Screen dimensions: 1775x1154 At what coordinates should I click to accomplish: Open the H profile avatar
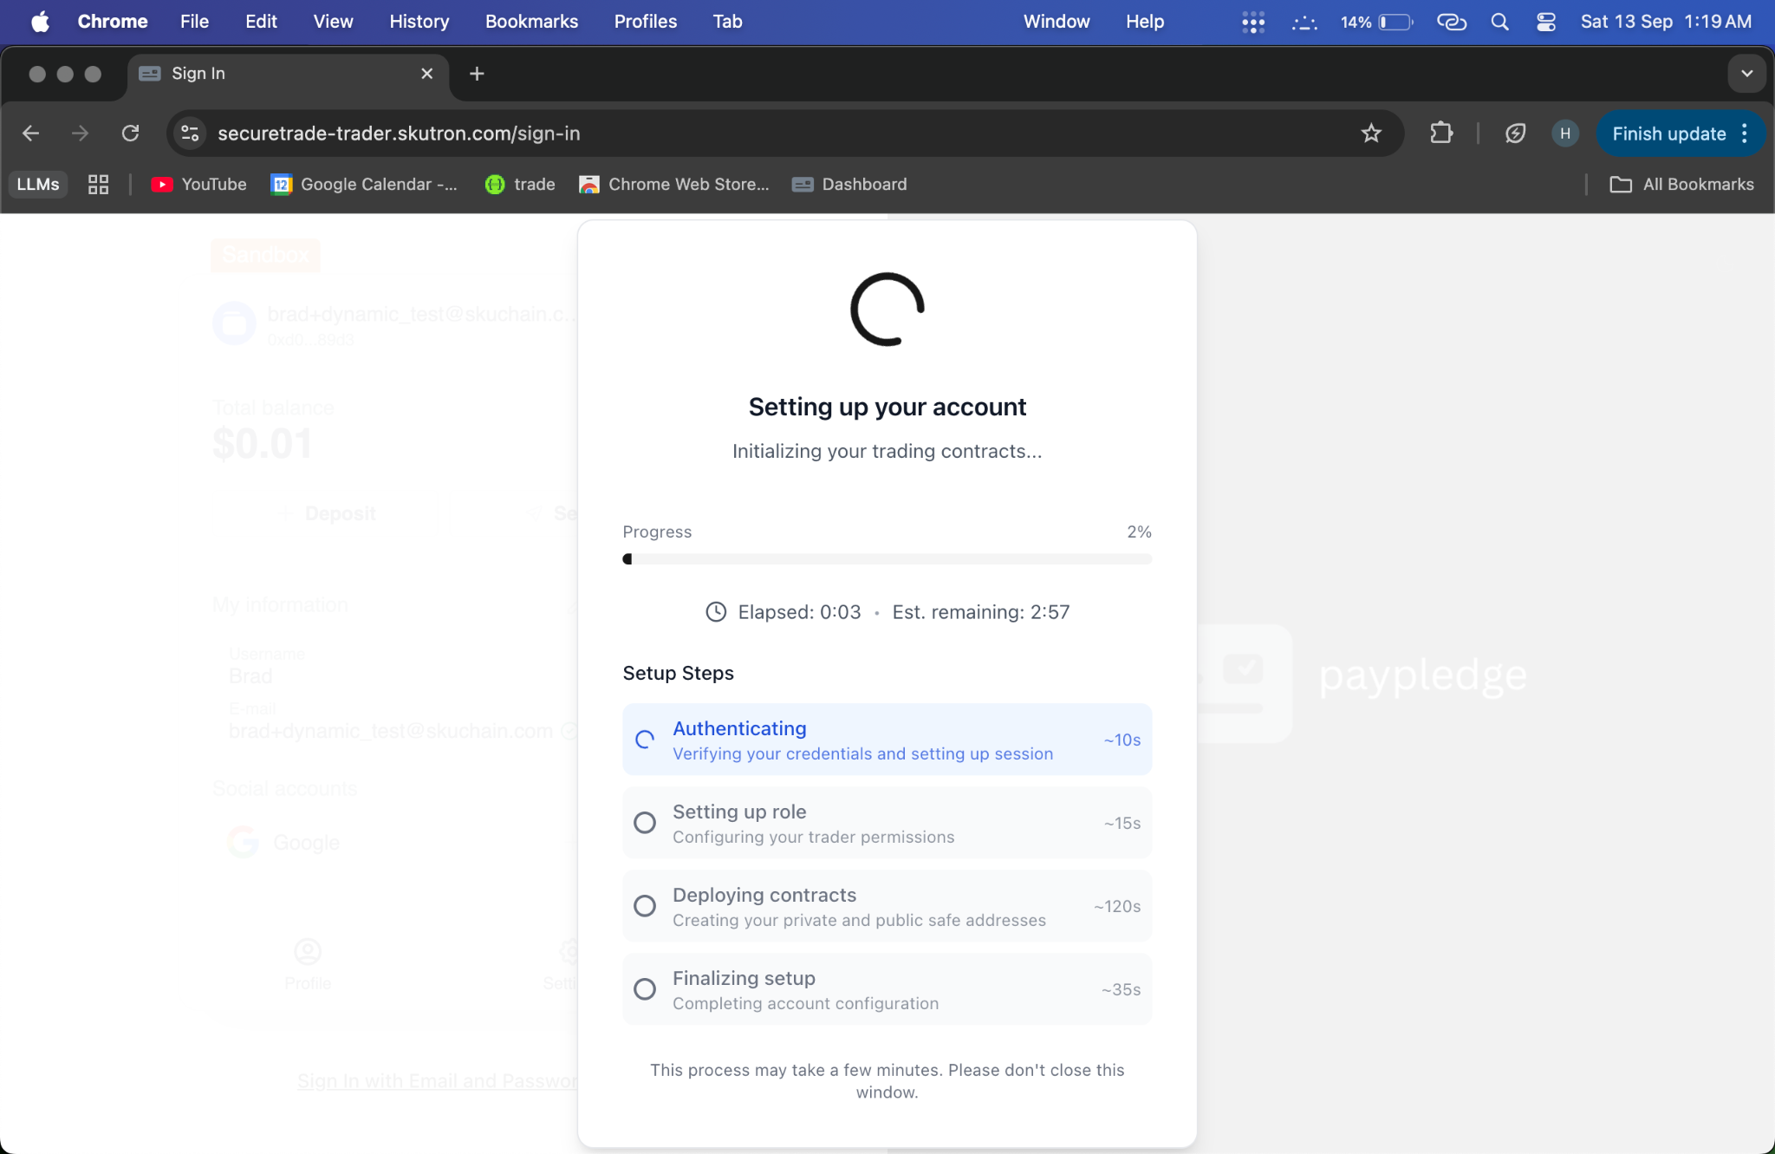(x=1564, y=134)
